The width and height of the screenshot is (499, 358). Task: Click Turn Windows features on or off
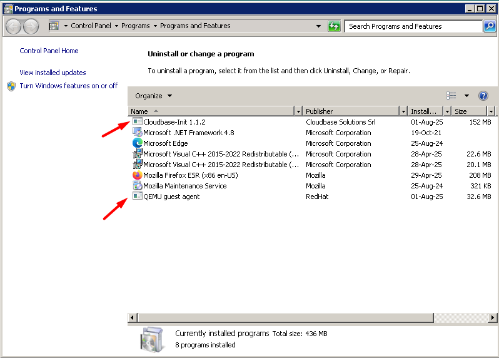click(x=68, y=86)
